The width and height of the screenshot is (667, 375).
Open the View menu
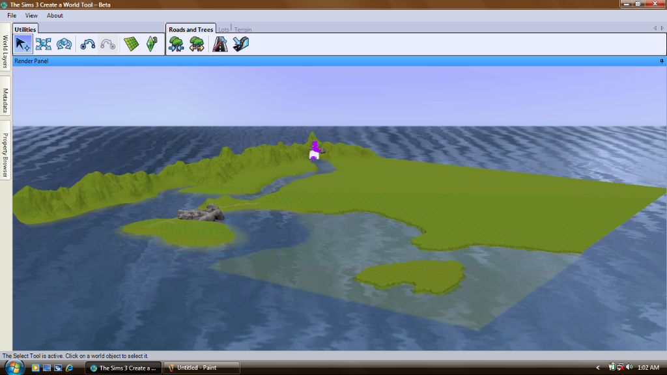31,16
